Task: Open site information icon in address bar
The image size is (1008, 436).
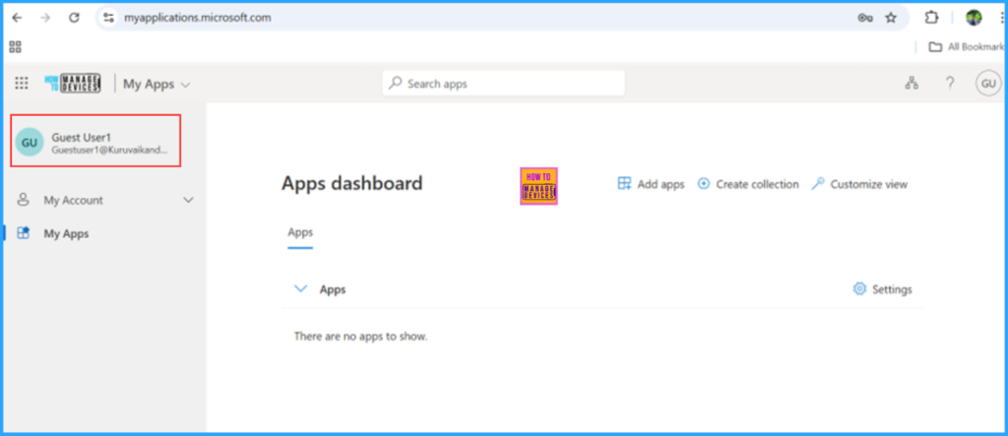Action: (108, 18)
